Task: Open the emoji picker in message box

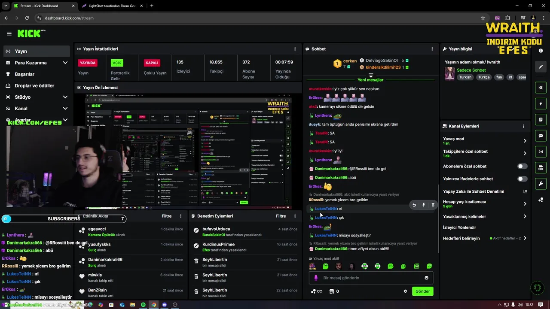Action: 426,278
